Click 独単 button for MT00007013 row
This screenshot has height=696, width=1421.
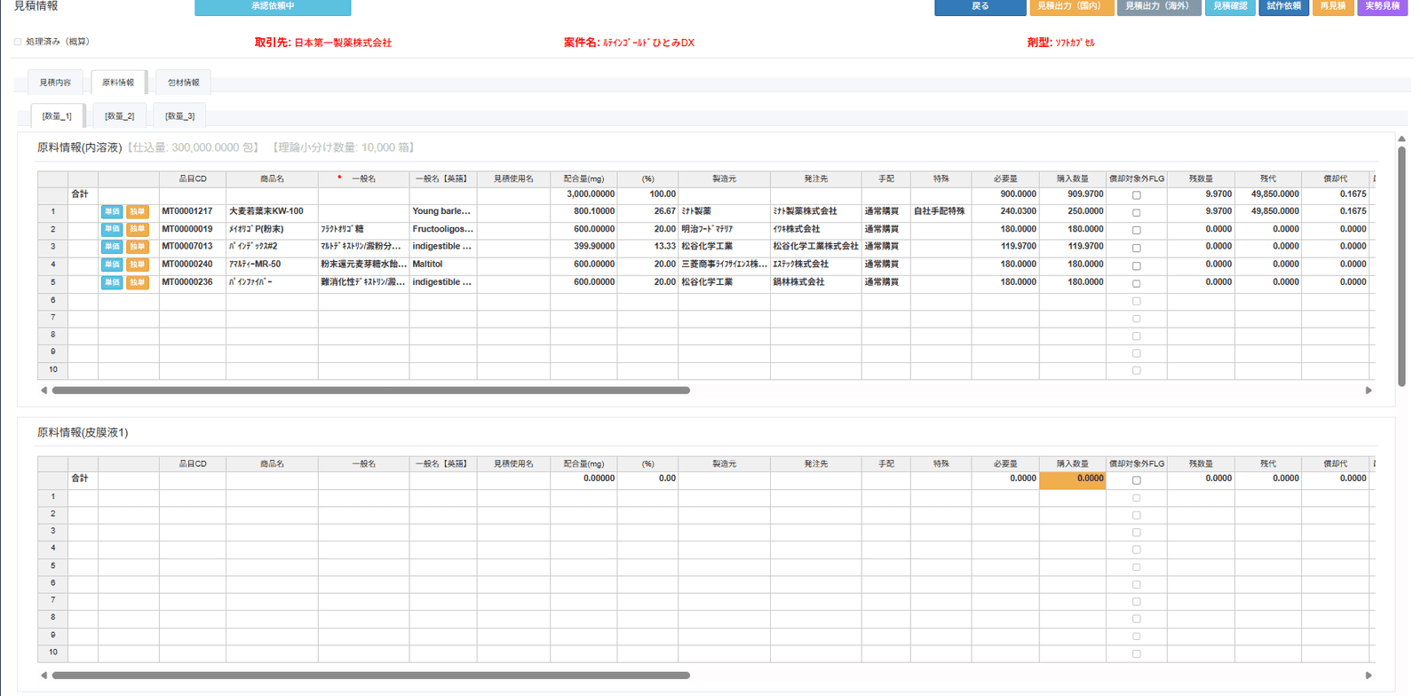pyautogui.click(x=137, y=247)
